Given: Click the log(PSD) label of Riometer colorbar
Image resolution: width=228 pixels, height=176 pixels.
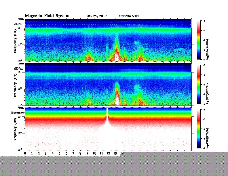Looking at the screenshot, I should 208,138.
